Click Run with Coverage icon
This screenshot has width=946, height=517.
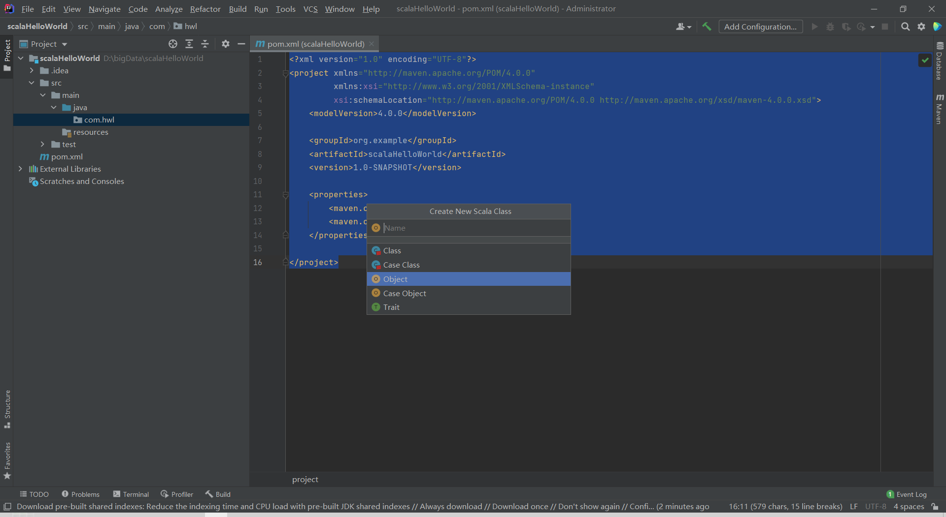846,27
